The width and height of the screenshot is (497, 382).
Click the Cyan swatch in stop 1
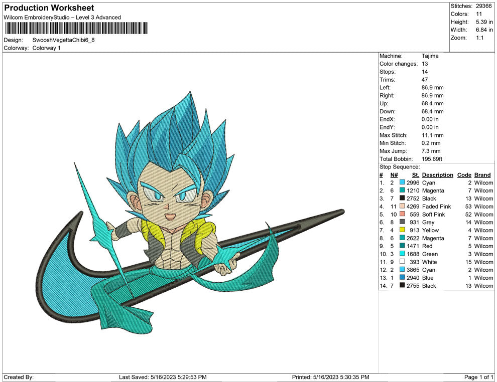coord(402,182)
